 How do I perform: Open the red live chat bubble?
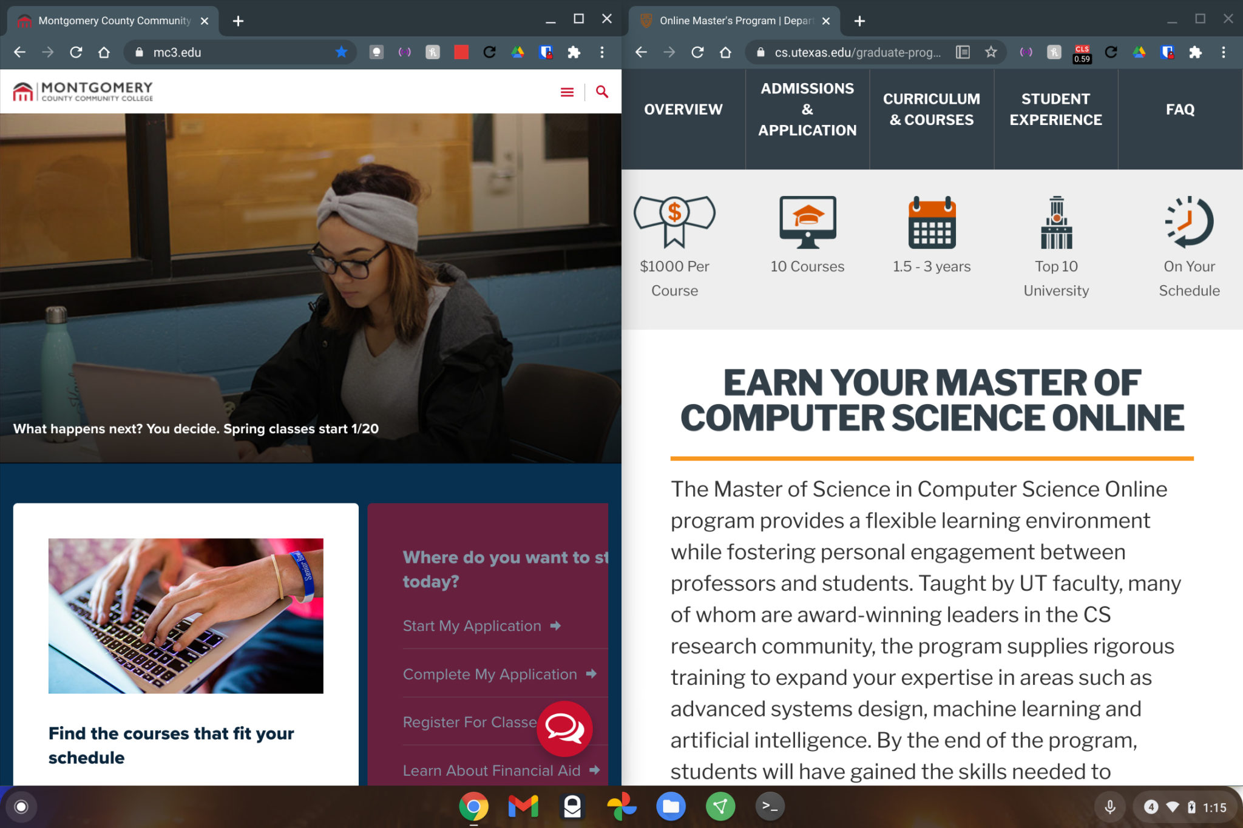564,729
